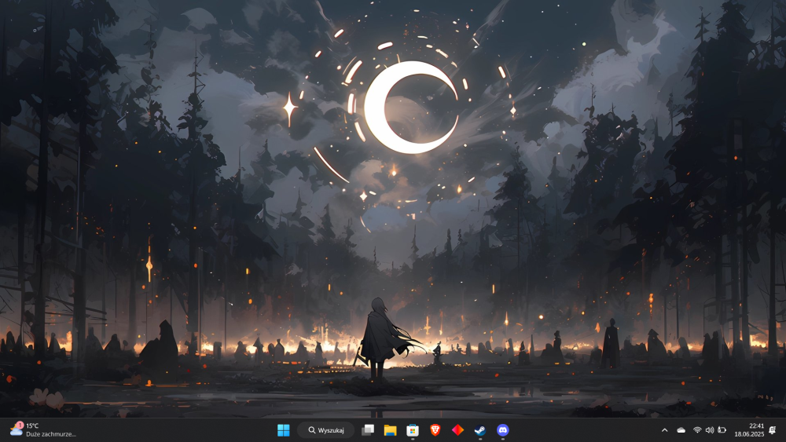Open Steam from the taskbar

(x=480, y=430)
